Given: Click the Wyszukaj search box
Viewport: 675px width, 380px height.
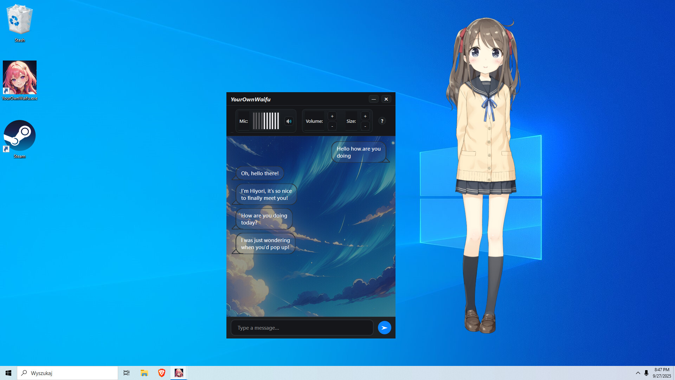Looking at the screenshot, I should coord(67,373).
